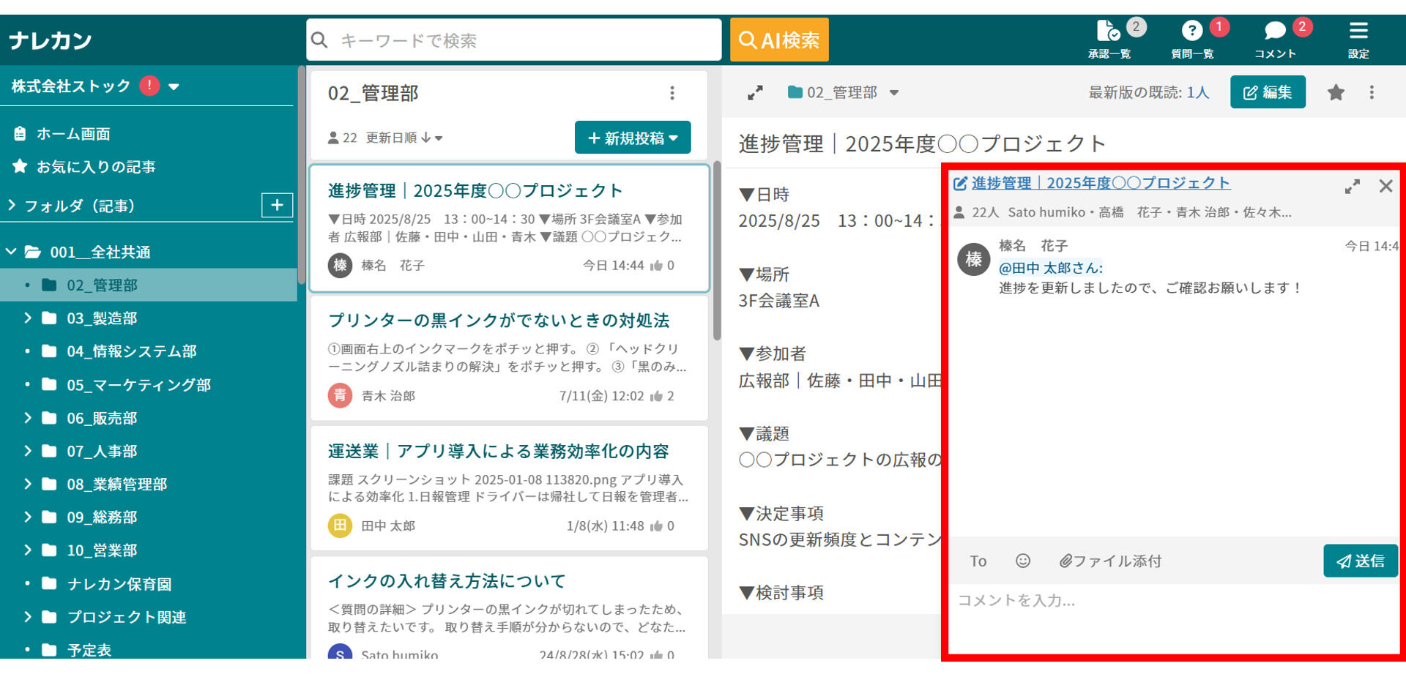1406x677 pixels.
Task: Open the プリンターの黒インク article
Action: 509,358
